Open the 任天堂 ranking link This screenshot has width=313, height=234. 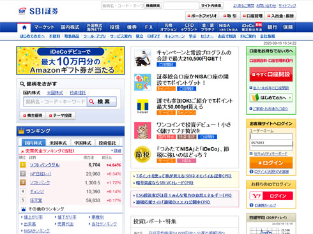click(36, 200)
